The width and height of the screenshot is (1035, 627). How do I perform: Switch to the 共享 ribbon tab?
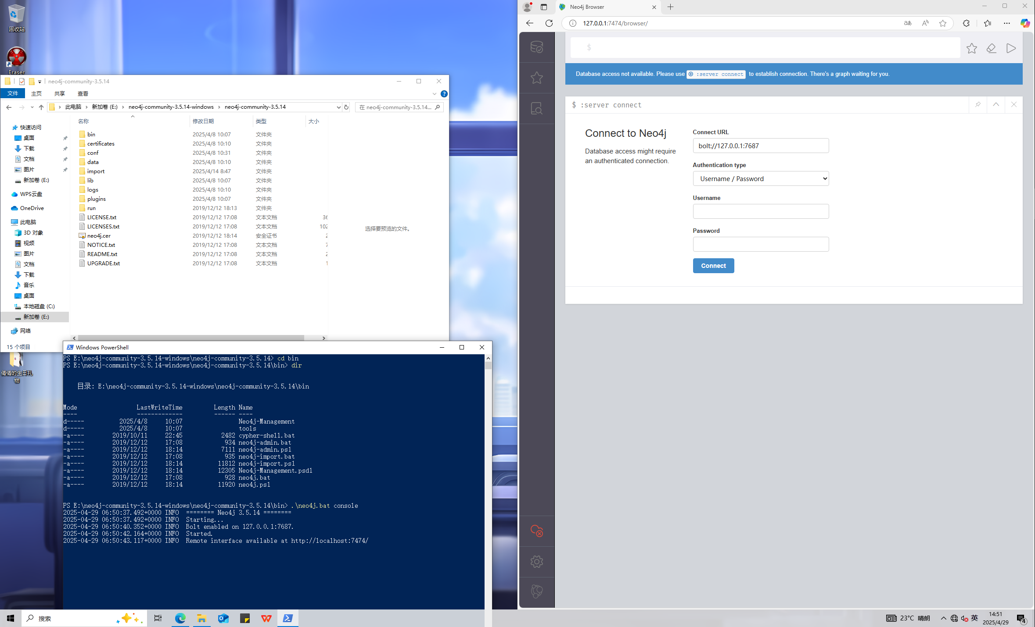60,93
